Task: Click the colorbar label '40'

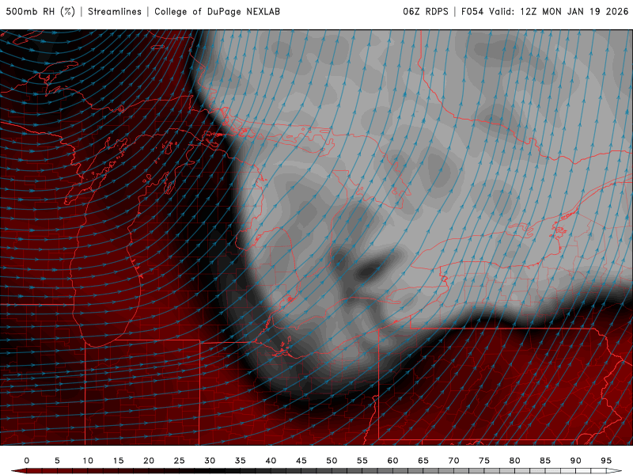Action: (x=271, y=461)
